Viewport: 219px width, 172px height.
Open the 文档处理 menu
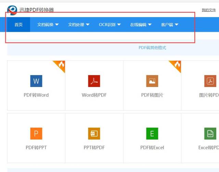click(x=79, y=25)
